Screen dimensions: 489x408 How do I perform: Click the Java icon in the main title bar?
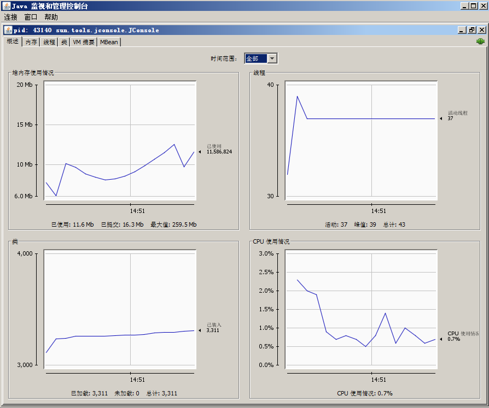[6, 6]
